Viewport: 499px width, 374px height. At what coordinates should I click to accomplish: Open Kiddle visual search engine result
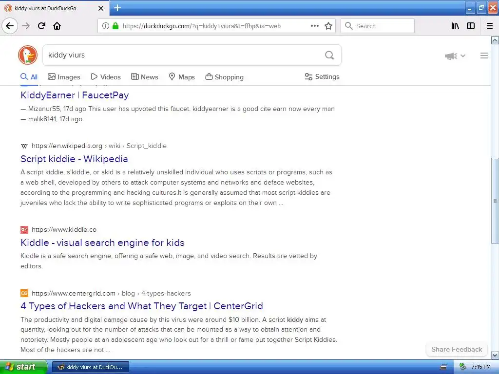click(x=102, y=243)
